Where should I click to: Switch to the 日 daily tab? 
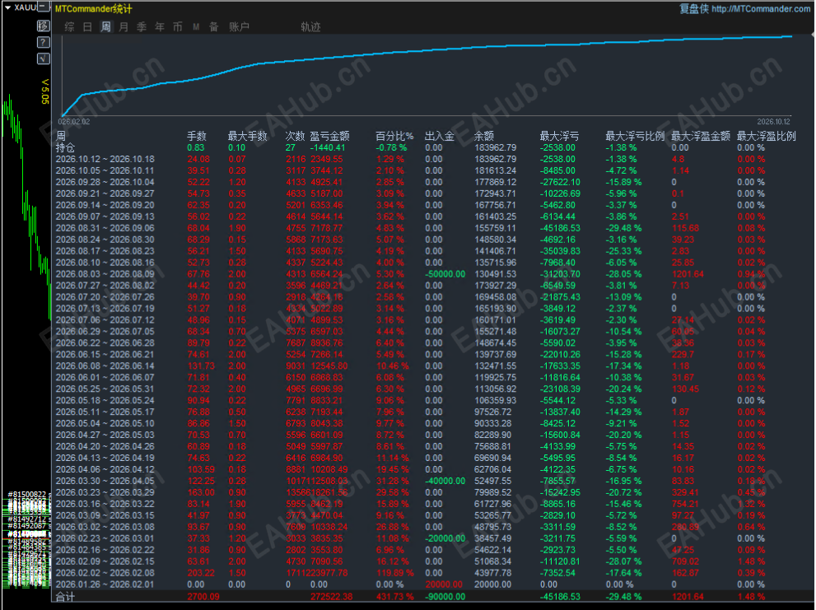87,27
